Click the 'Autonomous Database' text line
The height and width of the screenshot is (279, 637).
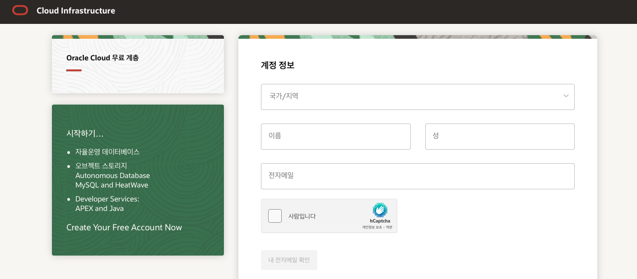pyautogui.click(x=112, y=175)
